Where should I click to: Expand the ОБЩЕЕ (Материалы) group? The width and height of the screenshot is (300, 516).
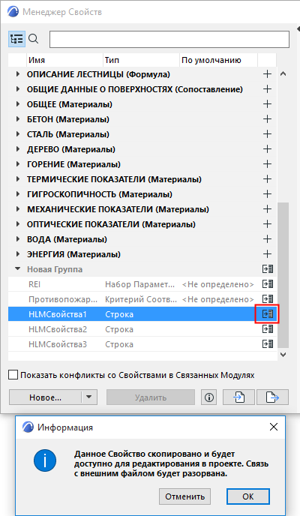click(18, 104)
